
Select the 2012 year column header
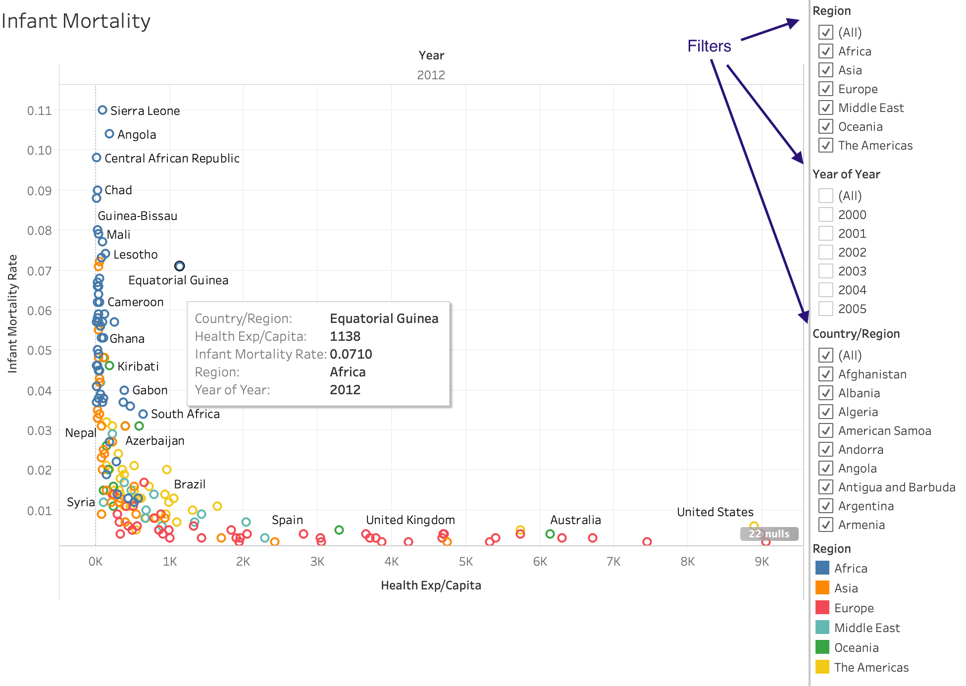(431, 75)
